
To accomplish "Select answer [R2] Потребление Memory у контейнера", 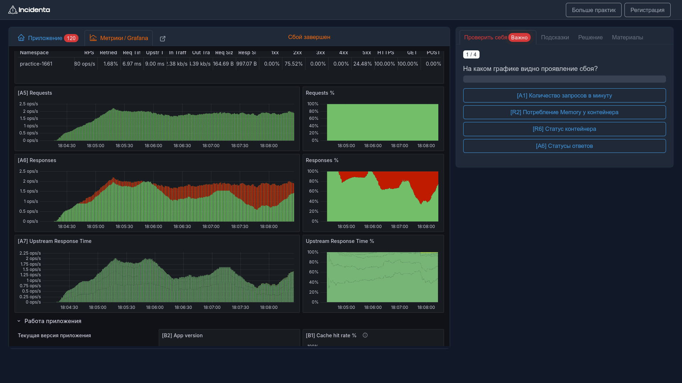I will coord(564,112).
